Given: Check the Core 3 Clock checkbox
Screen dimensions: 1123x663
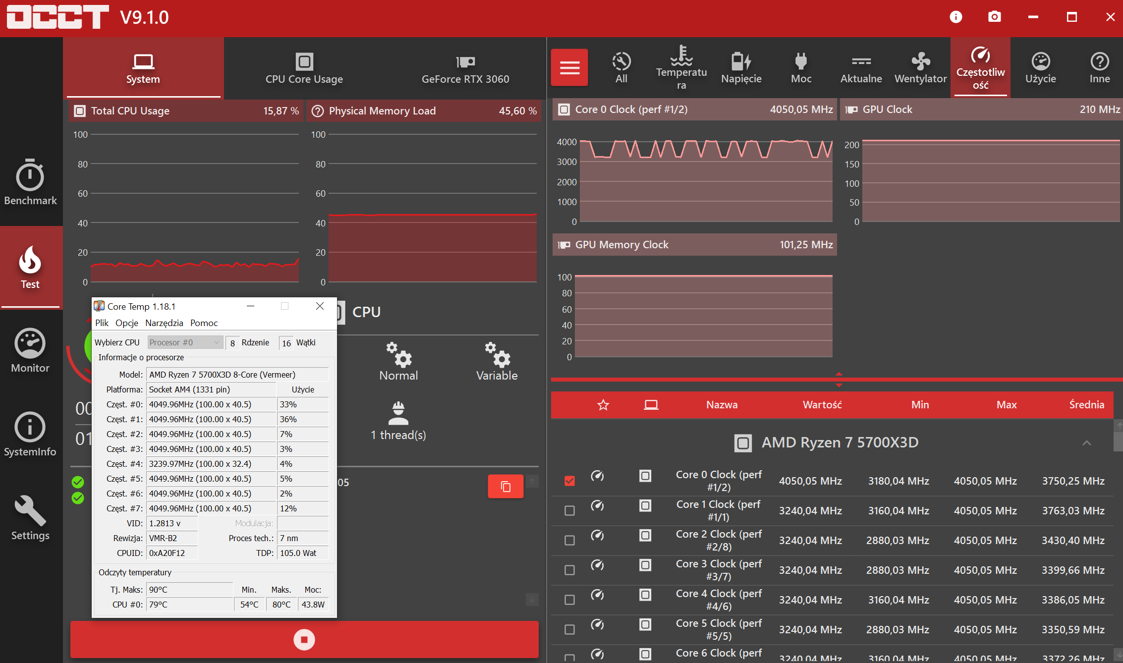Looking at the screenshot, I should 570,570.
